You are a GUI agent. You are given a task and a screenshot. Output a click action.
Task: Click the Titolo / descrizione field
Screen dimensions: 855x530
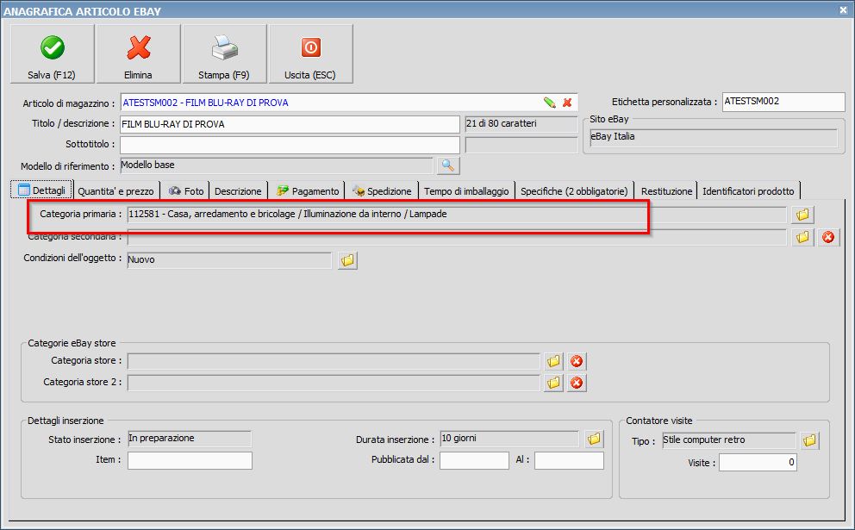[290, 124]
